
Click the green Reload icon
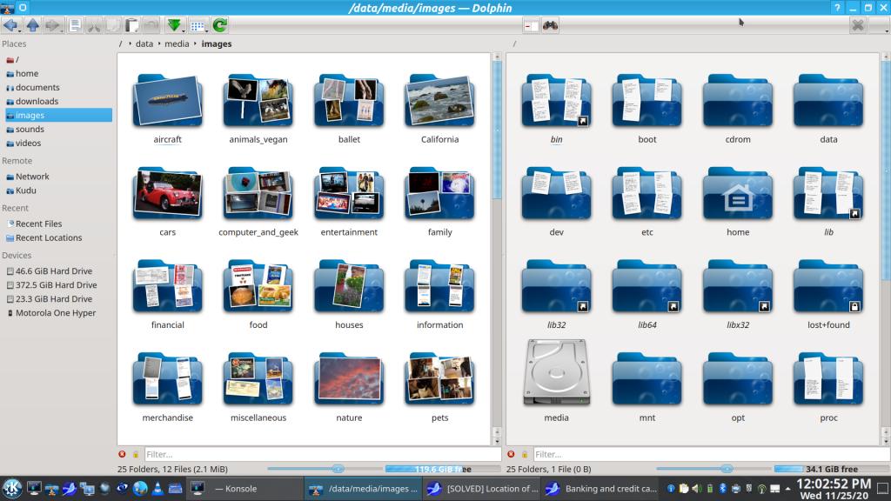tap(220, 25)
